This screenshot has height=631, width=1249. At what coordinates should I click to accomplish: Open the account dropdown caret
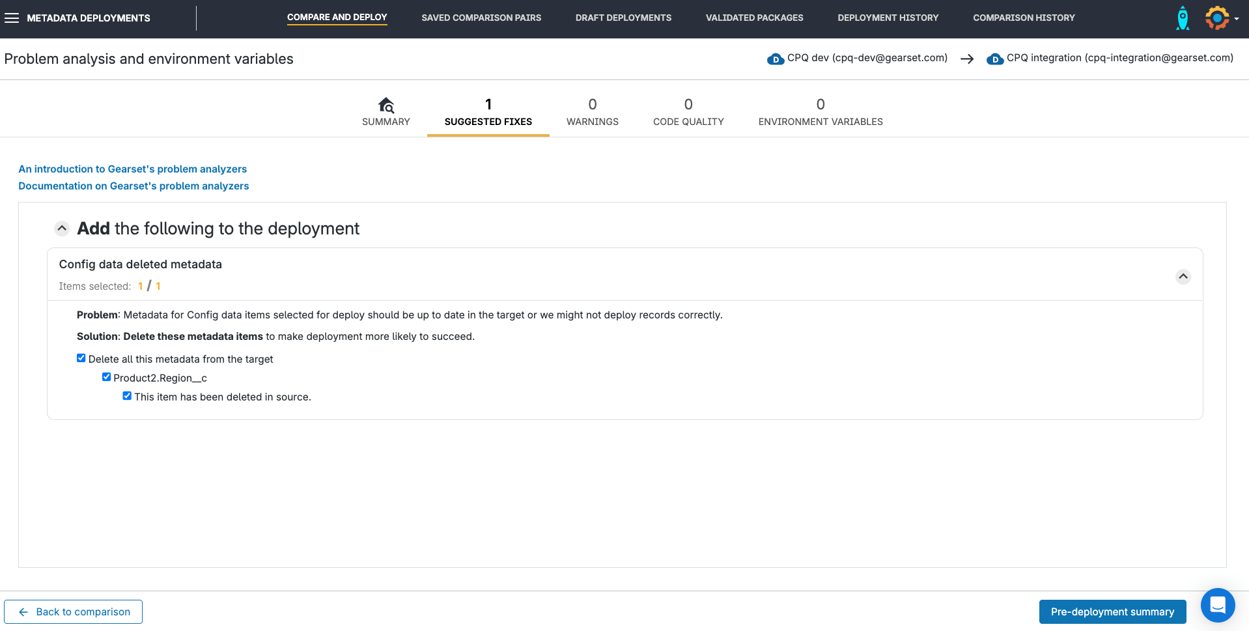coord(1237,19)
